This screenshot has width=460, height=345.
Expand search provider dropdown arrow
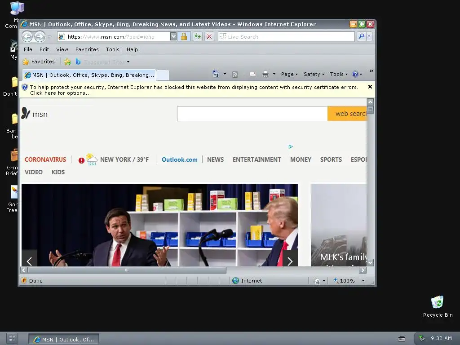click(x=369, y=36)
